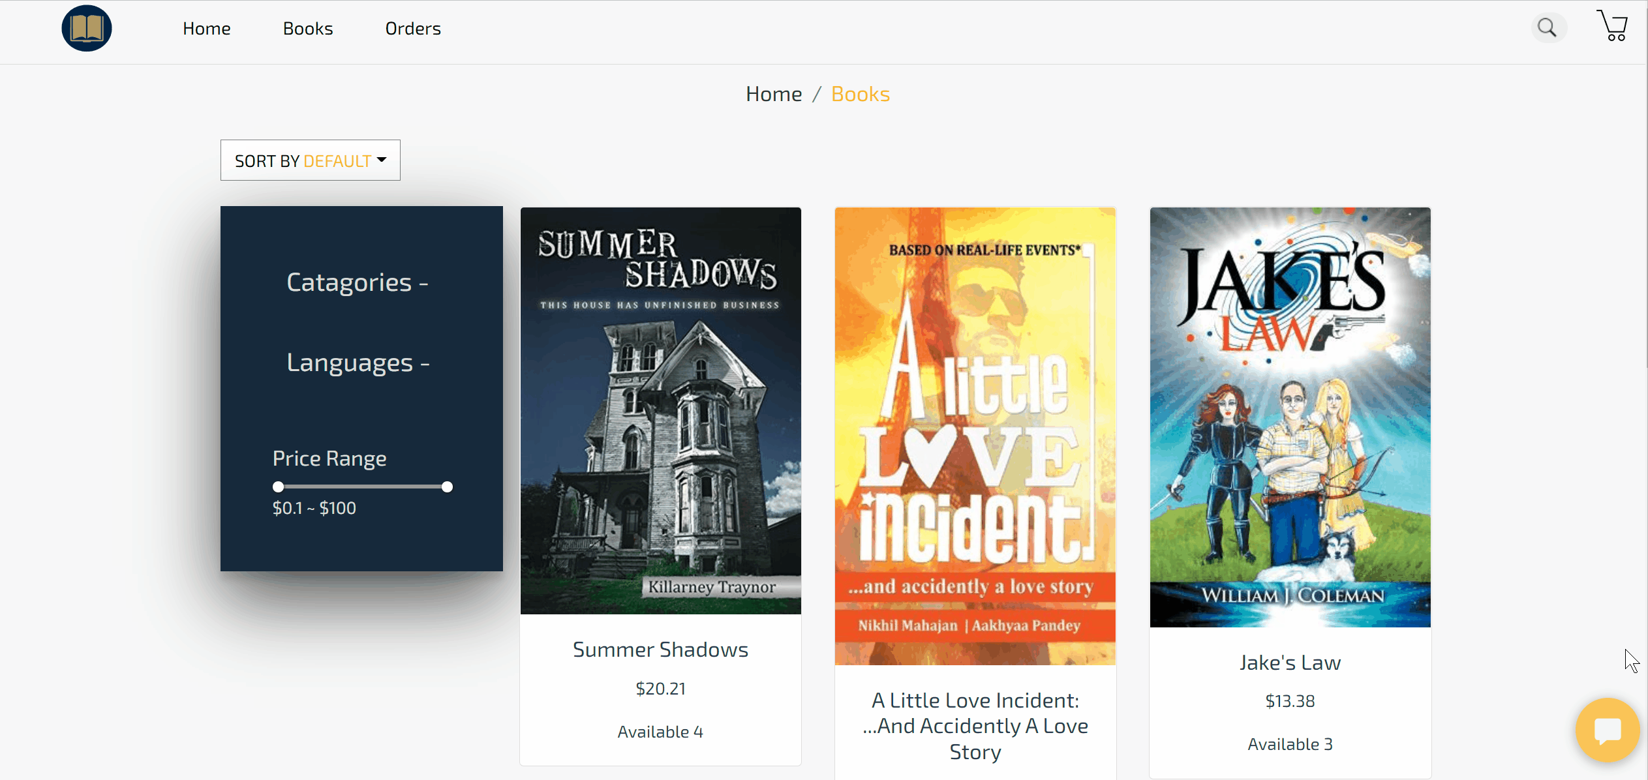1648x780 pixels.
Task: Open the Books navigation item
Action: 307,29
